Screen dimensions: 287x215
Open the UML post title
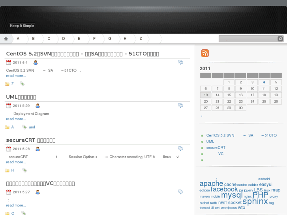tap(21, 97)
